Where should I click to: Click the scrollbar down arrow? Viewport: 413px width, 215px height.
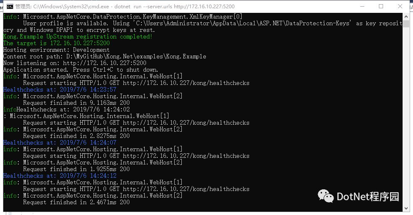point(406,208)
